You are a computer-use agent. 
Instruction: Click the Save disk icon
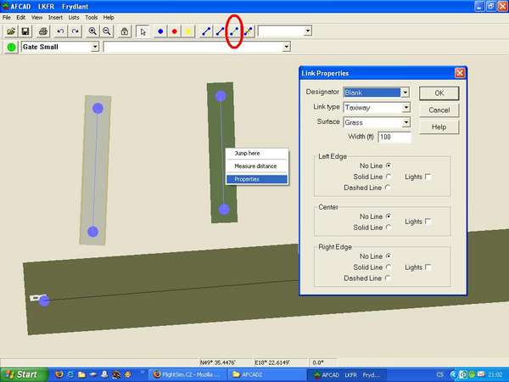click(25, 31)
